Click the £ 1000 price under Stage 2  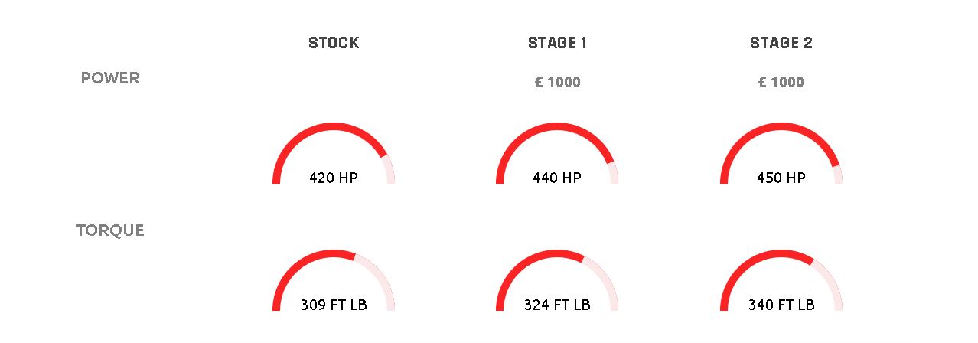tap(781, 82)
